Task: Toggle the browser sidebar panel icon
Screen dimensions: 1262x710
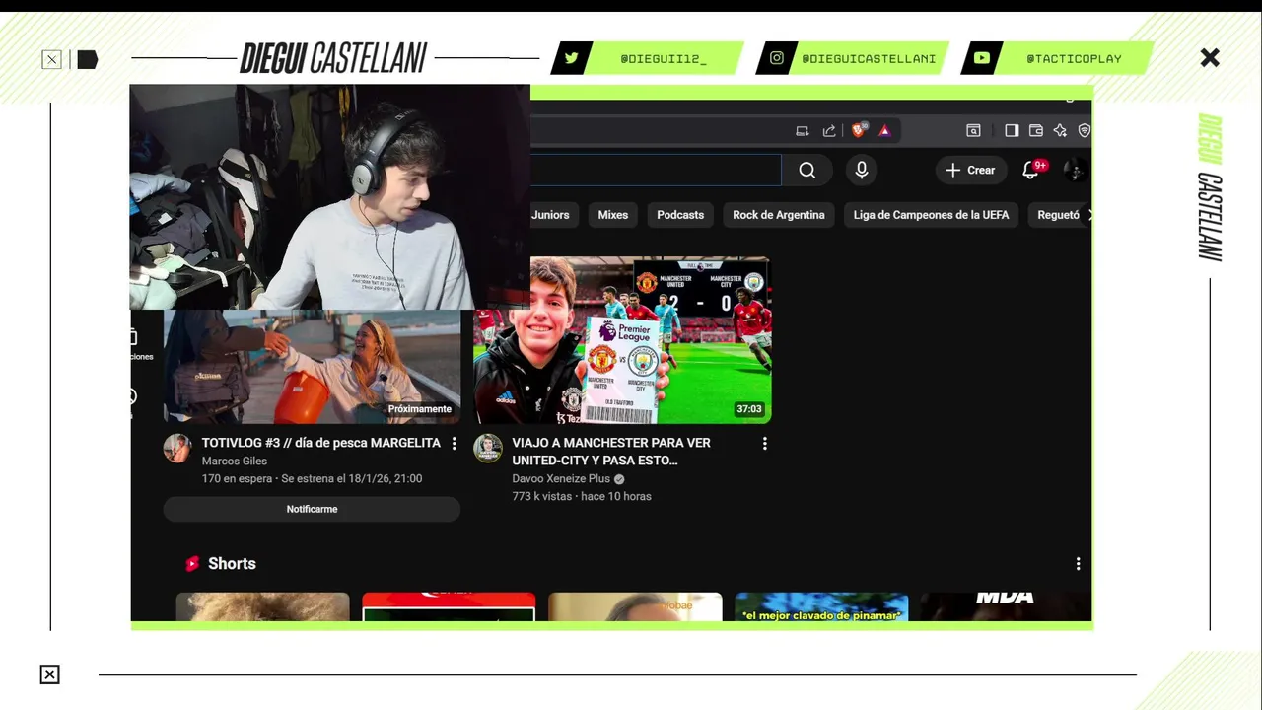Action: [1012, 130]
